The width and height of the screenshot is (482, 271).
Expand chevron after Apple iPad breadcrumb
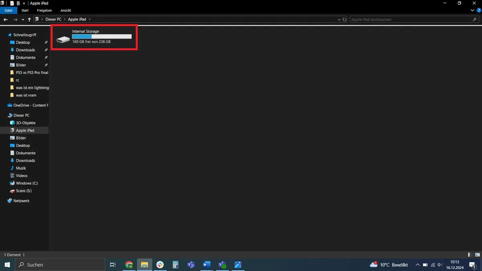coord(90,19)
